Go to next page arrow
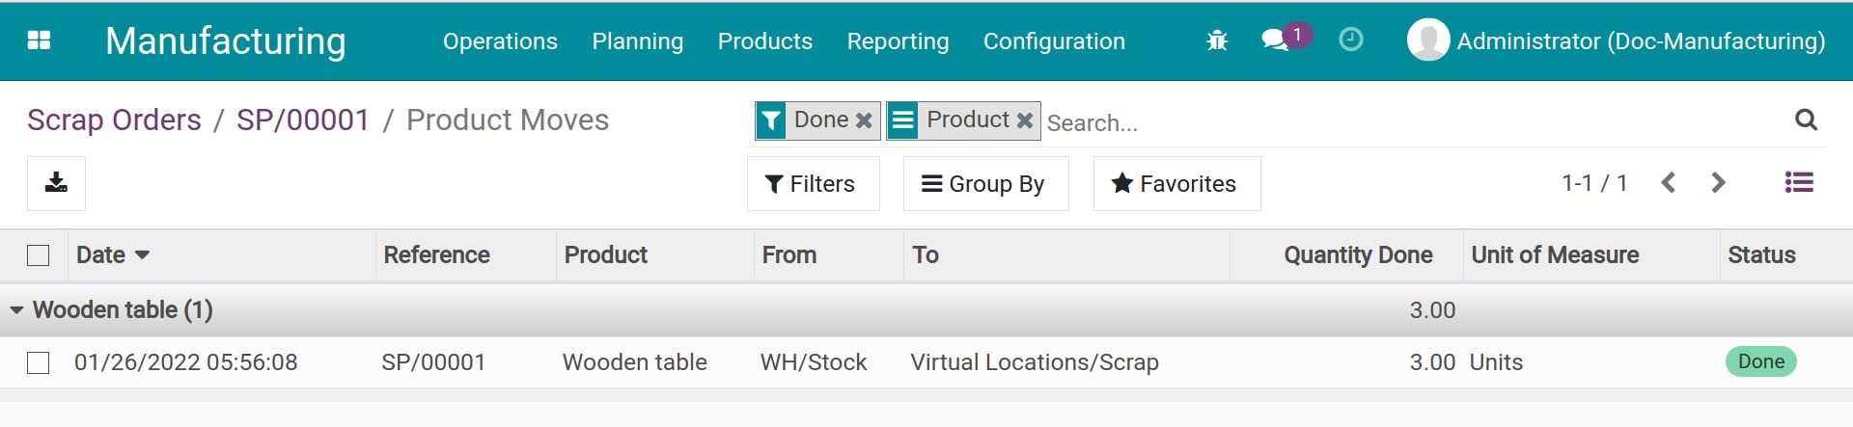 pyautogui.click(x=1718, y=183)
